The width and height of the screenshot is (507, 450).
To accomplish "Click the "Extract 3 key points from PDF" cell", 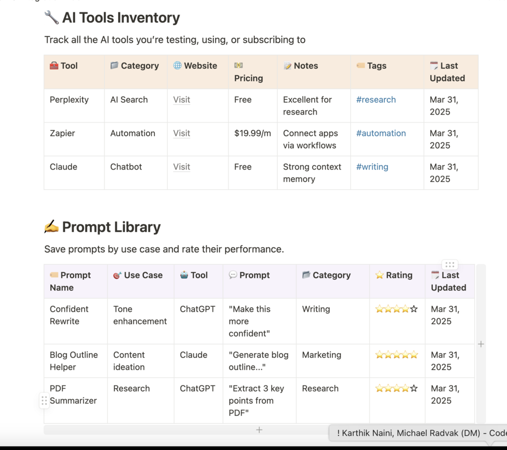I will [x=256, y=401].
